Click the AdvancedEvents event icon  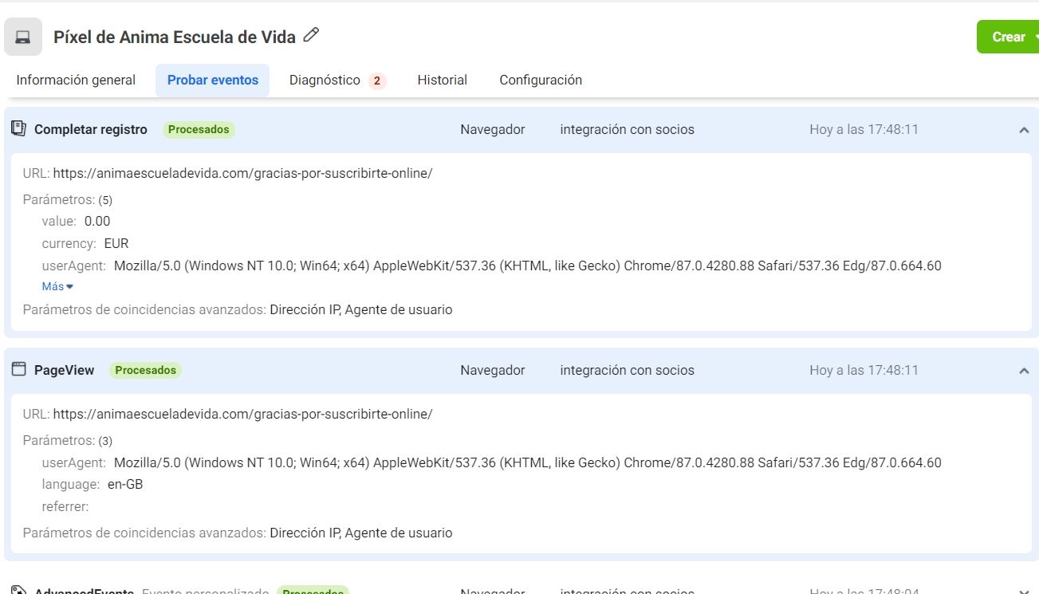point(18,590)
